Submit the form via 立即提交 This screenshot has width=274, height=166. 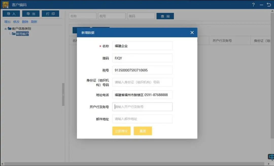(x=121, y=131)
